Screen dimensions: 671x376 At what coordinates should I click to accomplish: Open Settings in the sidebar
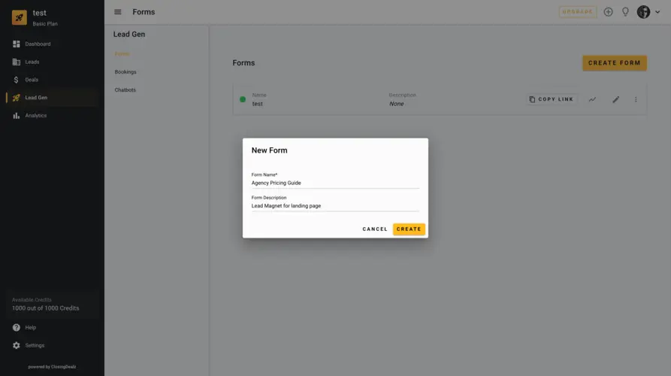click(52, 346)
